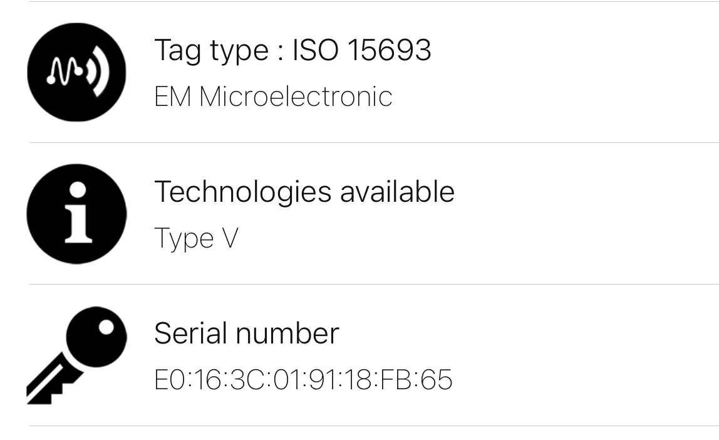Tap "EM" in the manufacturer name

[x=172, y=97]
